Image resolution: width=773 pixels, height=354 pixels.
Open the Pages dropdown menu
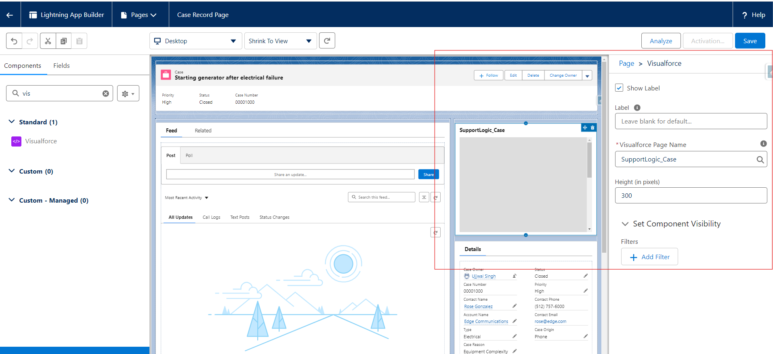click(139, 15)
